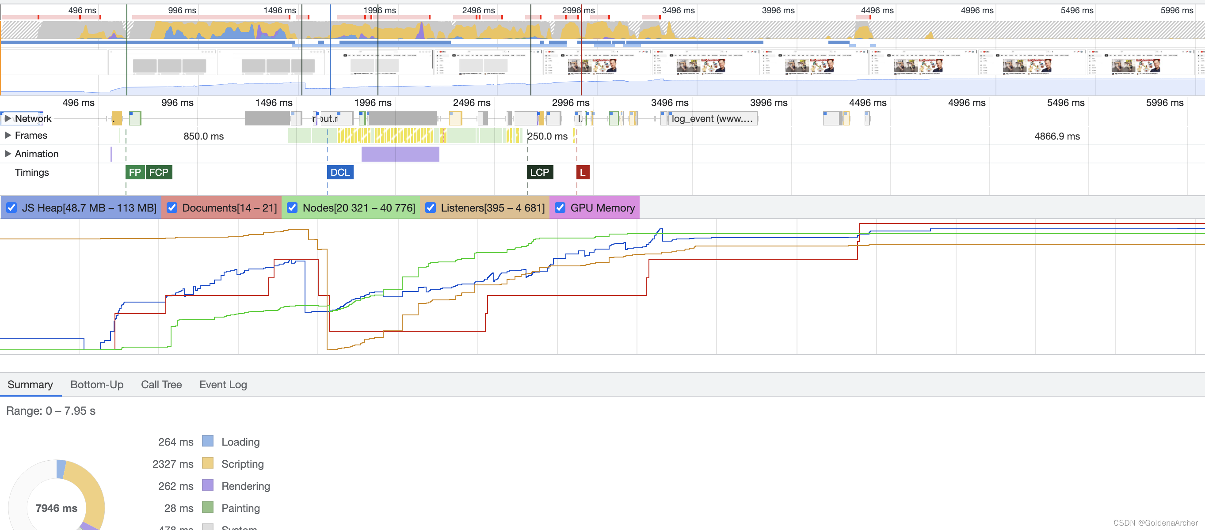Viewport: 1205px width, 530px height.
Task: Select the 850.0 ms frame
Action: tap(203, 136)
